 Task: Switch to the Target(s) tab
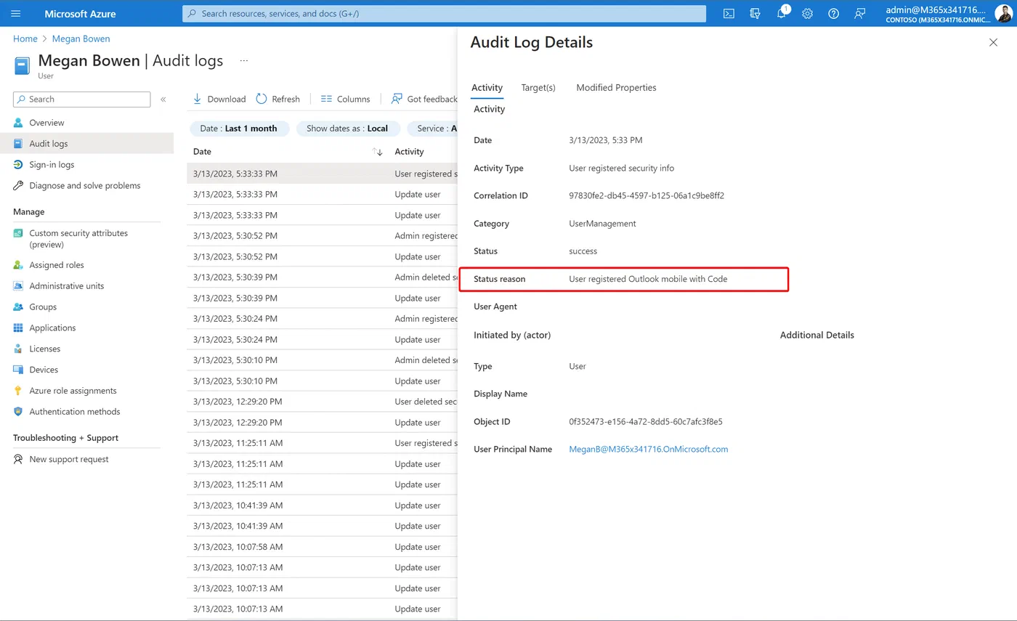point(538,87)
